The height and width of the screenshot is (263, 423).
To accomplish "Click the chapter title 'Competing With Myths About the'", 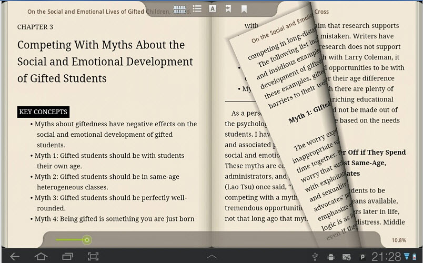I will 101,45.
